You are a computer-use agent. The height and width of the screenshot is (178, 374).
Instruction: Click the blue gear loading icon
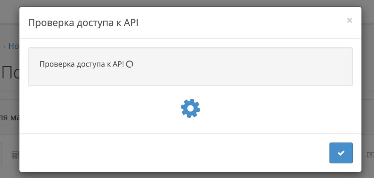[190, 109]
